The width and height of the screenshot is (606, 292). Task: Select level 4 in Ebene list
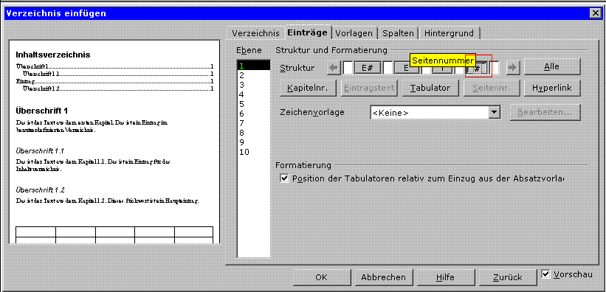(x=253, y=94)
